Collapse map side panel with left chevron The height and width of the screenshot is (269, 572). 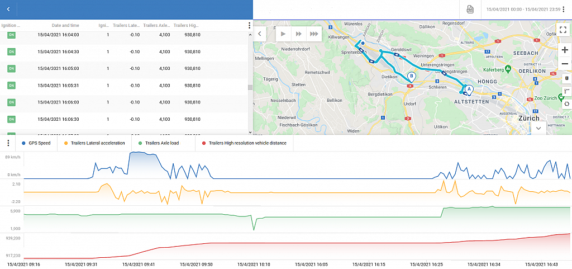260,34
